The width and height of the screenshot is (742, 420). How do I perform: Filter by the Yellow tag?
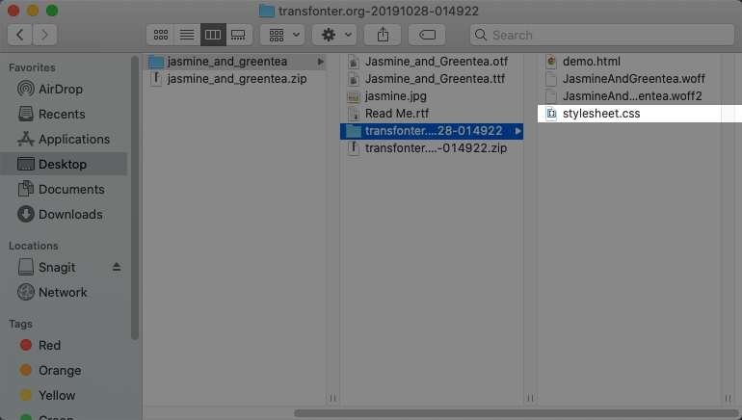(x=64, y=395)
